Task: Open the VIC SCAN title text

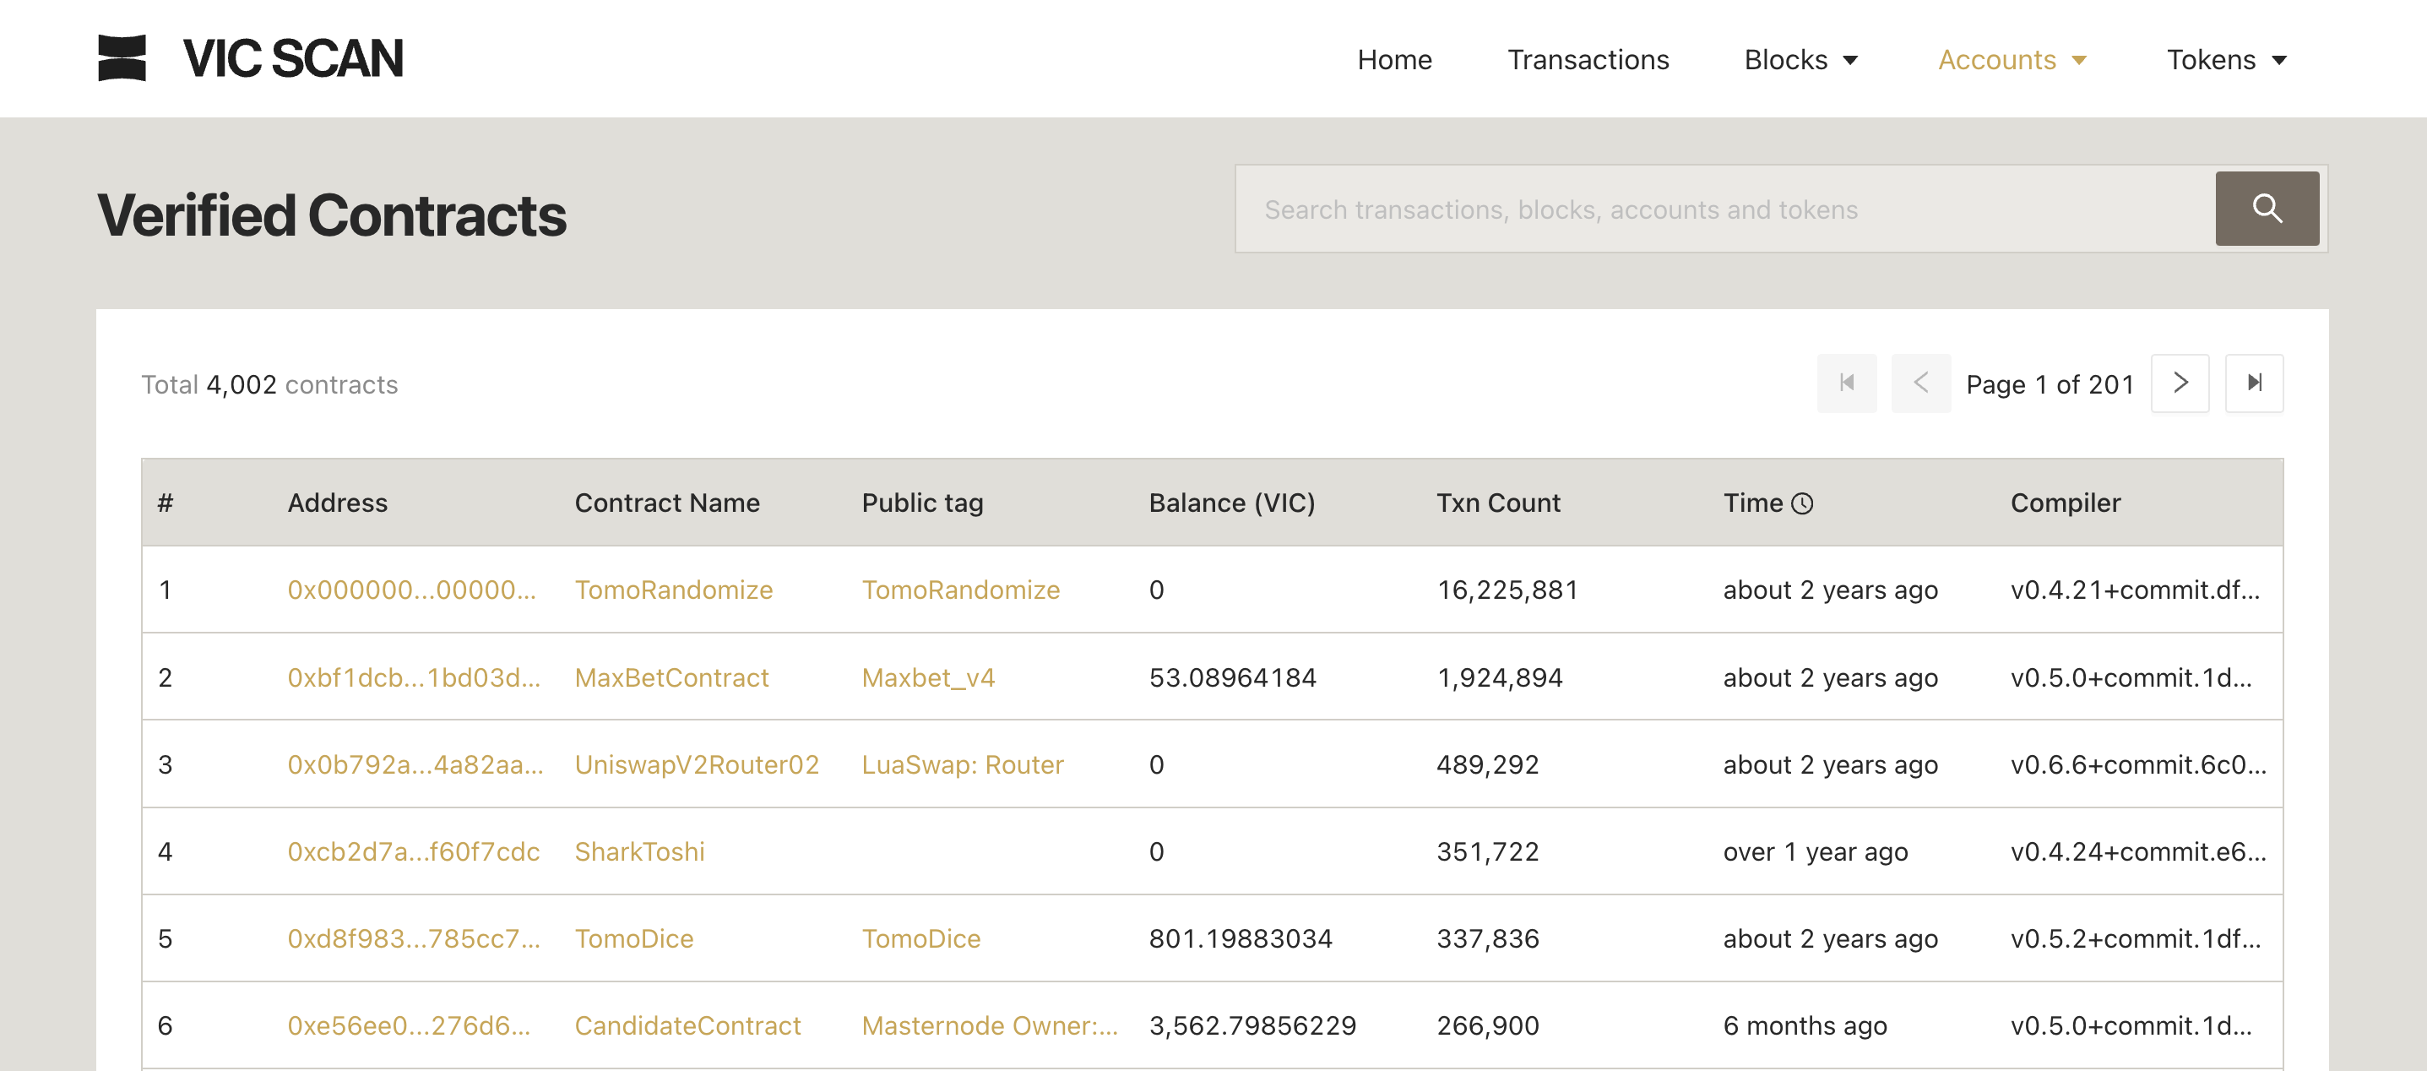Action: [x=293, y=58]
